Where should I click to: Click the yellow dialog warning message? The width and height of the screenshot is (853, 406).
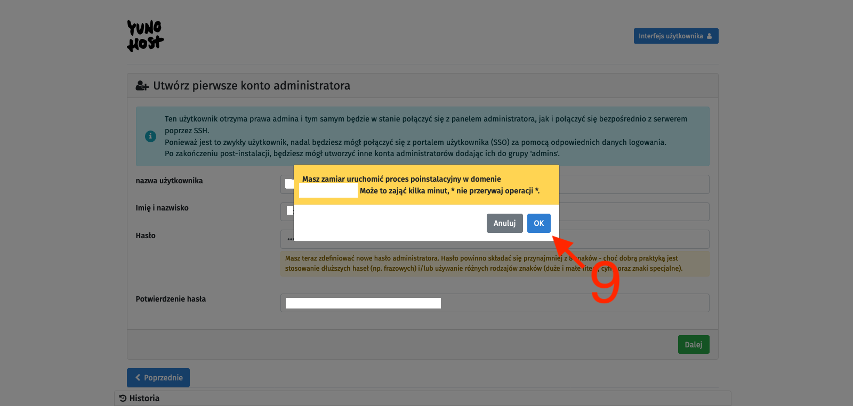[426, 184]
